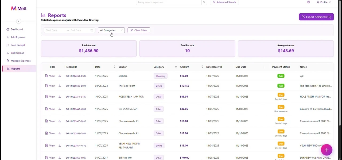Click the Clear Filters button
This screenshot has height=160, width=342.
tap(139, 30)
